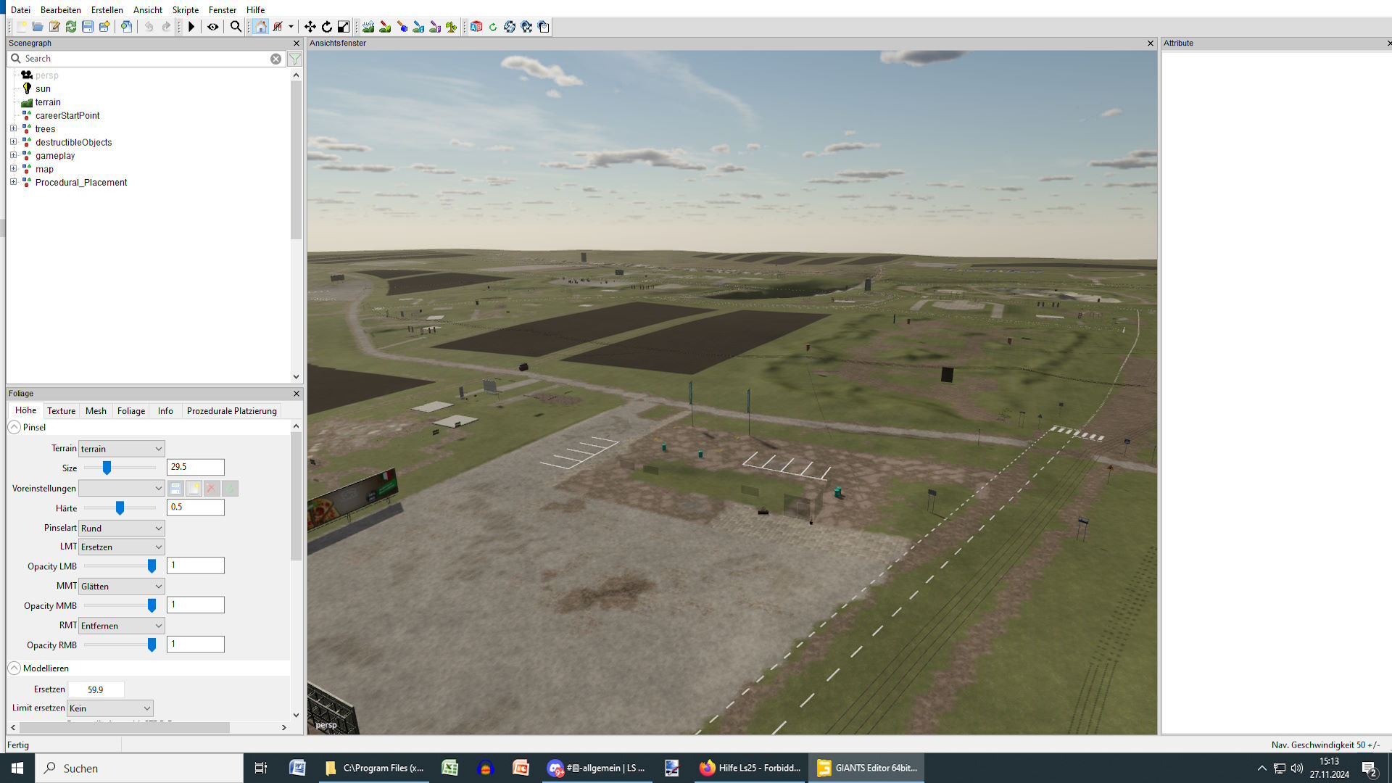Click the scenegraph filter funnel icon
The image size is (1392, 783).
click(295, 59)
